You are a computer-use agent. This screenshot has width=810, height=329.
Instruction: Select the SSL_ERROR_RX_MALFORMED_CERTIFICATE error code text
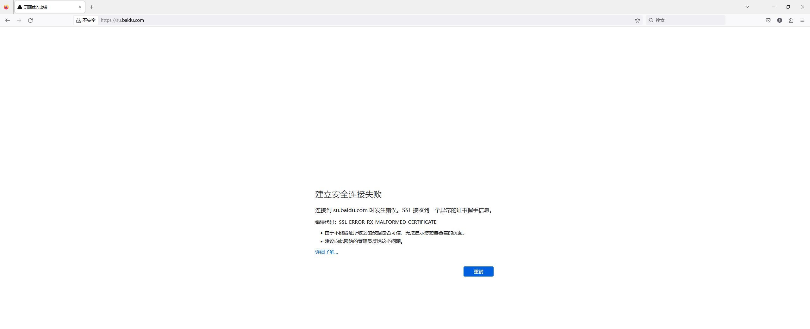tap(388, 222)
